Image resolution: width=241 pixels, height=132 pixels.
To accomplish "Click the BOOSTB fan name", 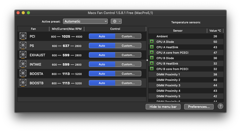I will click(36, 83).
